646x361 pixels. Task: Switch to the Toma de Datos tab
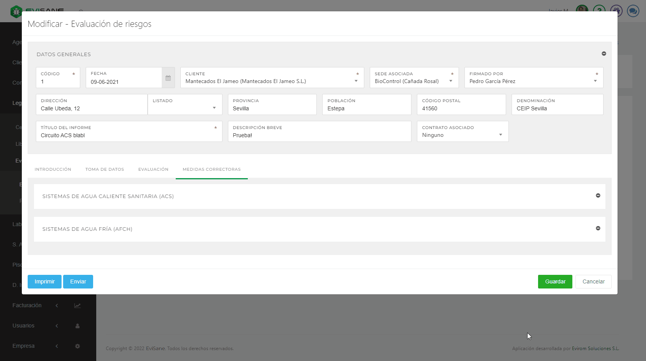104,170
